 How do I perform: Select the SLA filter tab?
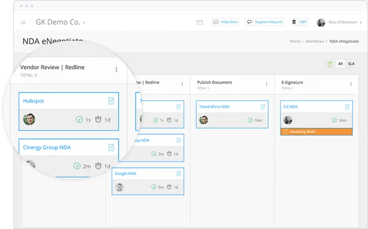click(351, 64)
